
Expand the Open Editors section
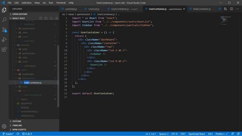tap(34, 14)
